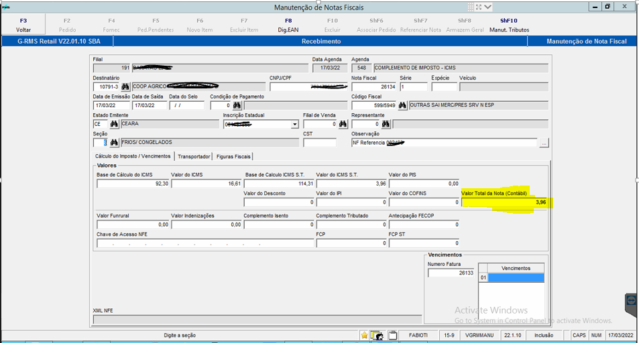Click the Data de Saída field
This screenshot has width=639, height=343.
149,105
